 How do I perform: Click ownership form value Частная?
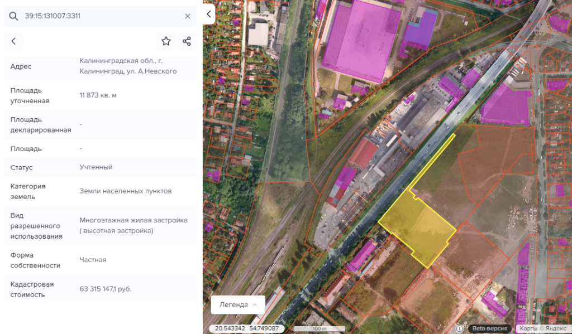click(x=93, y=260)
